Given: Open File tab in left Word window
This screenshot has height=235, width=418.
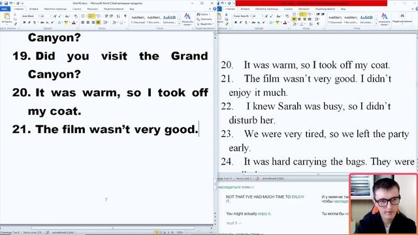Looking at the screenshot, I should [x=5, y=9].
